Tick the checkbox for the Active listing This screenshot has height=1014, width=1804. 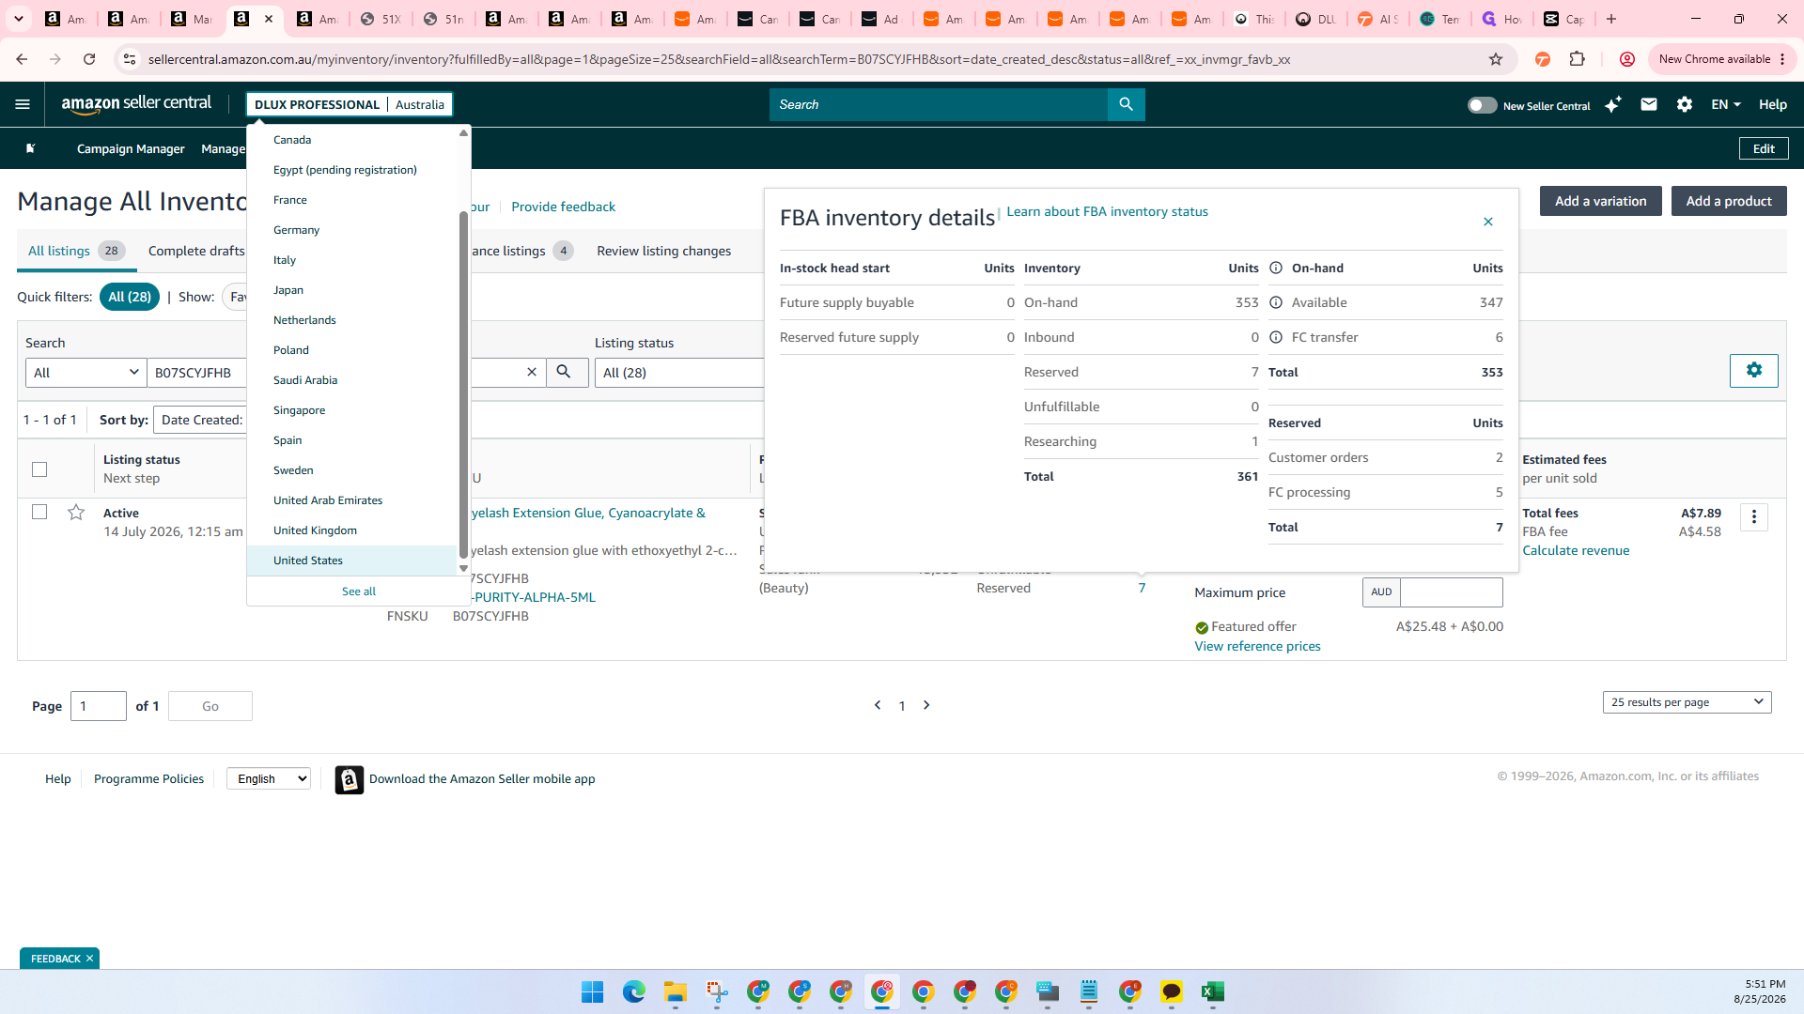[39, 512]
